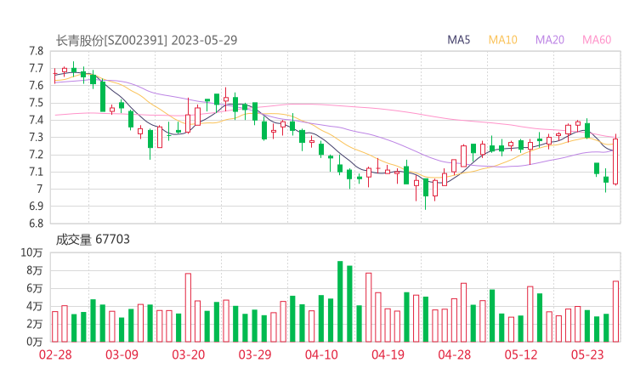
Task: Click the 04-28 date axis label
Action: tap(455, 354)
